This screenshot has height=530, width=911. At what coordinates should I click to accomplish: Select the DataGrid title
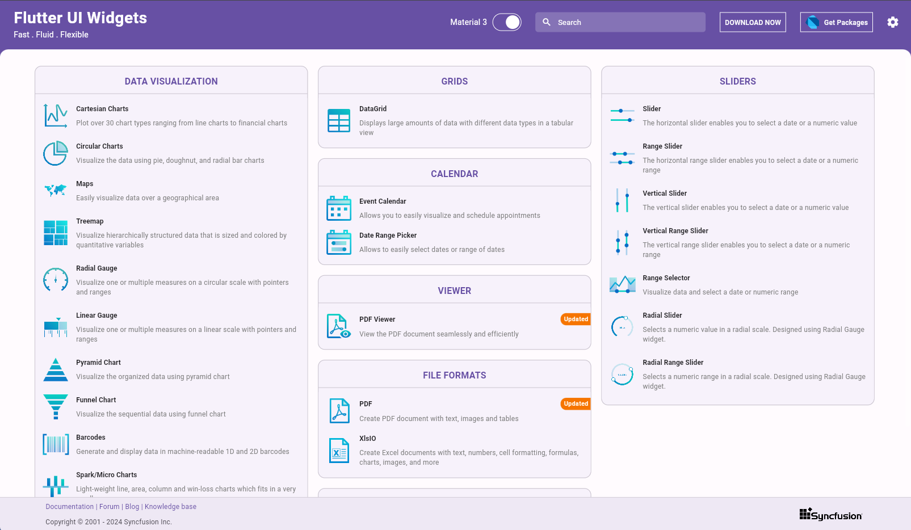(x=373, y=109)
